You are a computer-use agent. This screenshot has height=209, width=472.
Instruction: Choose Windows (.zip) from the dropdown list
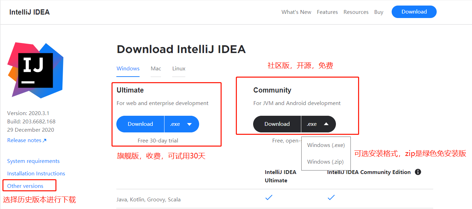(326, 162)
